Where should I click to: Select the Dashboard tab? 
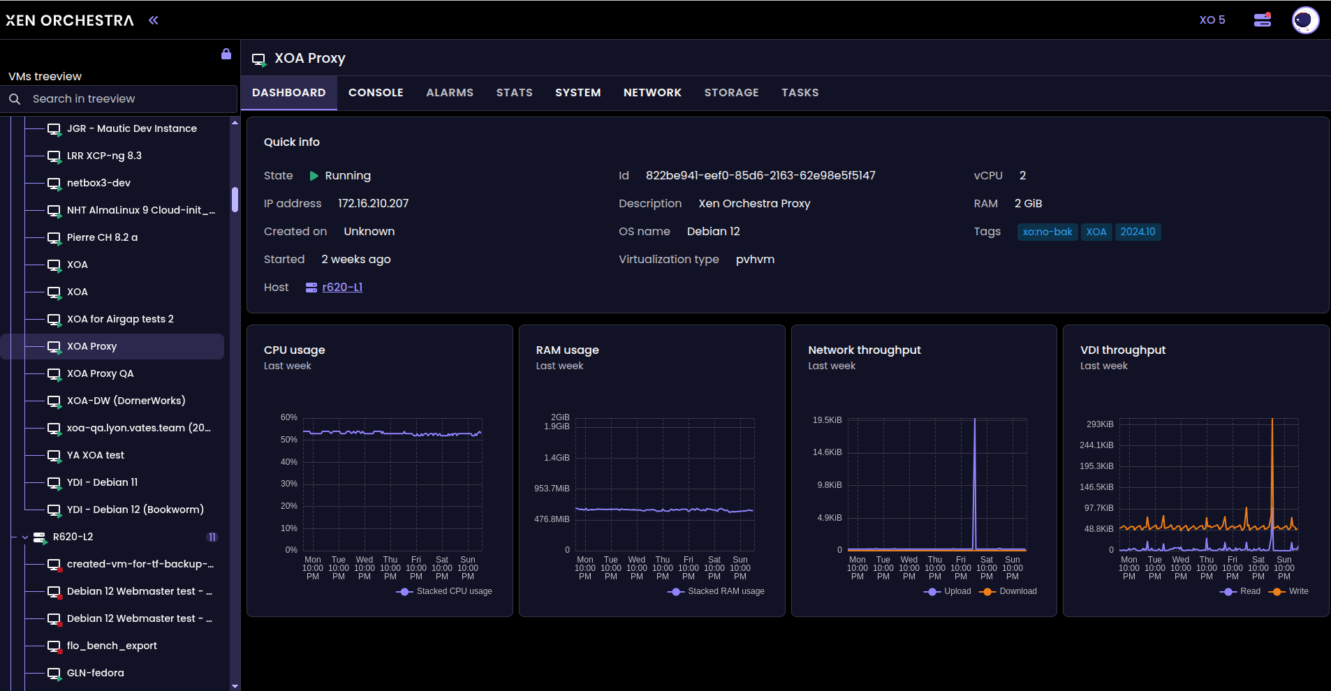[289, 93]
